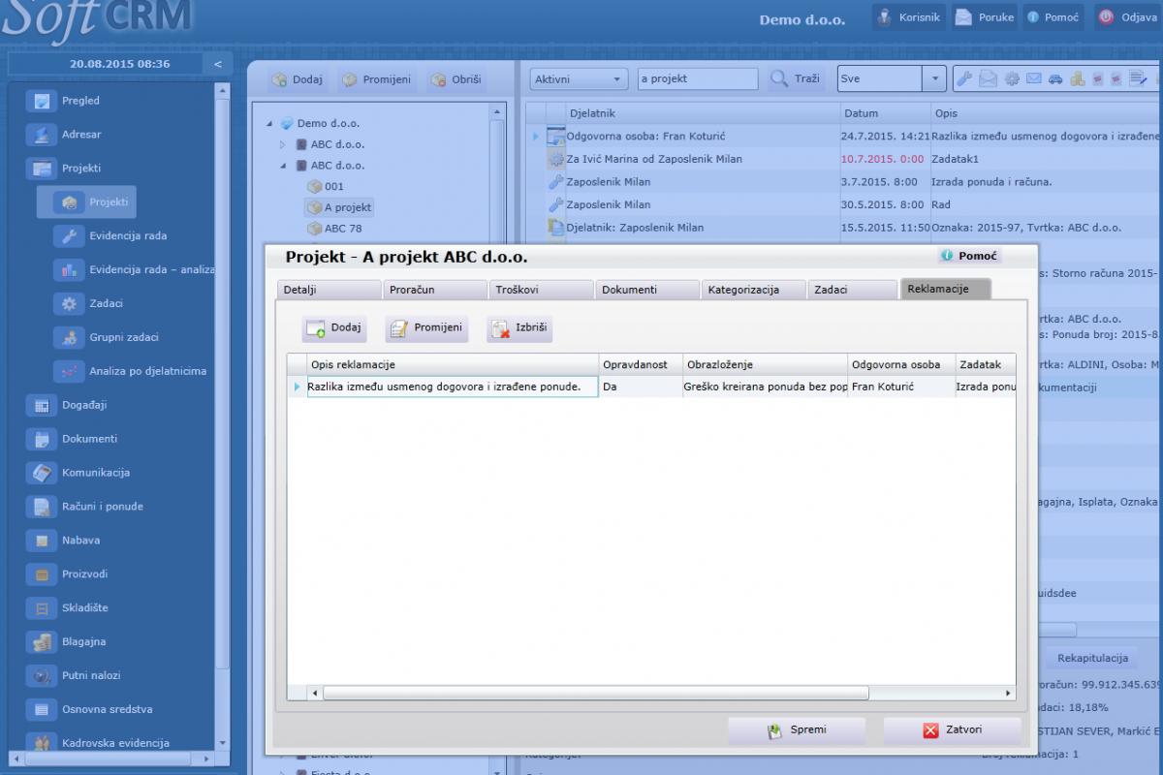Image resolution: width=1163 pixels, height=775 pixels.
Task: Open the Korisnik user menu
Action: [907, 17]
